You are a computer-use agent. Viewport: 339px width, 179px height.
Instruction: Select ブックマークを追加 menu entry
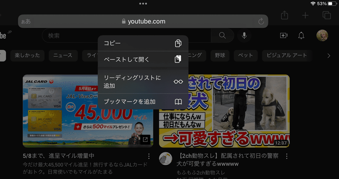(x=143, y=101)
